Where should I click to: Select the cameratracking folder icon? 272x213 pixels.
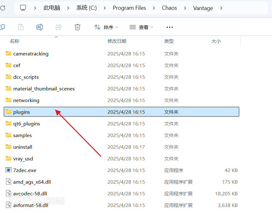point(9,54)
